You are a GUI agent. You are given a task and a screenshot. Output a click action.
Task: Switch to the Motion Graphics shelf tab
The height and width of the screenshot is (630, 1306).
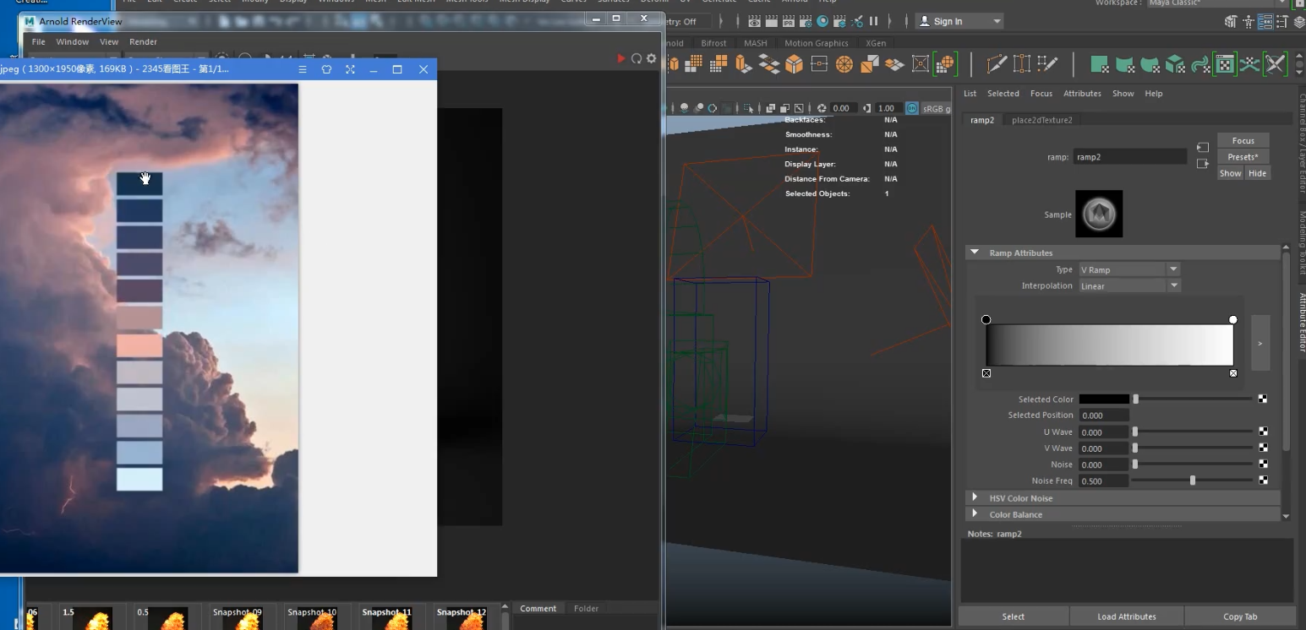click(x=816, y=43)
